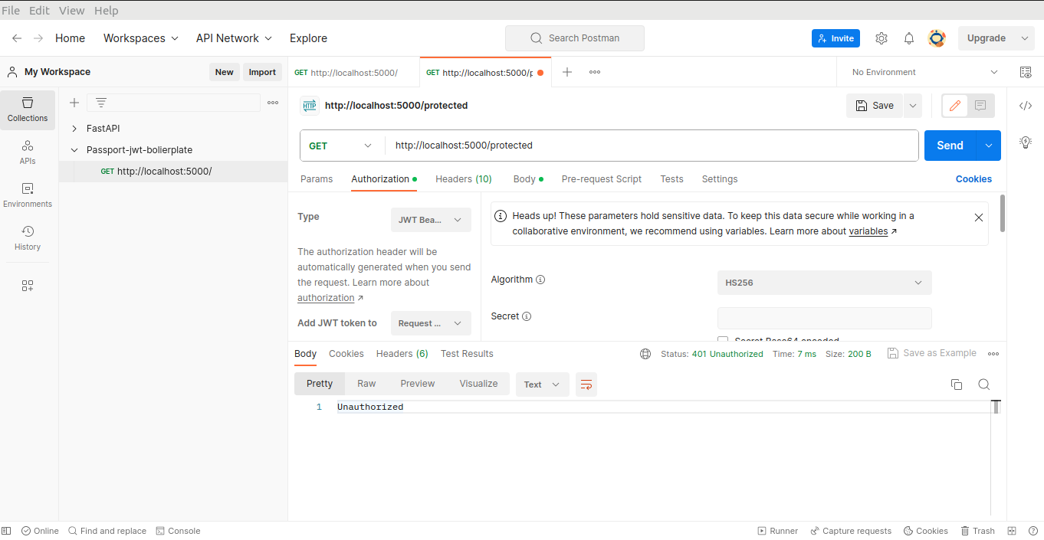Open the GET method dropdown
This screenshot has height=540, width=1044.
tap(340, 146)
